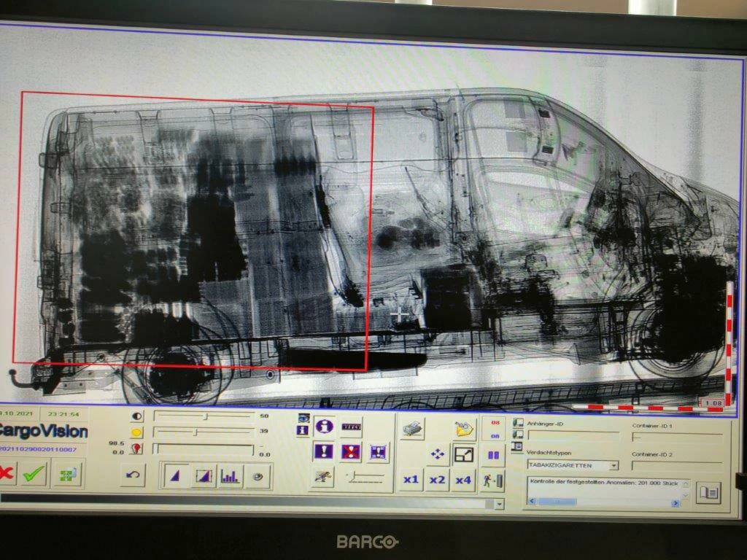Click the open folder icon
This screenshot has width=747, height=560.
click(463, 429)
